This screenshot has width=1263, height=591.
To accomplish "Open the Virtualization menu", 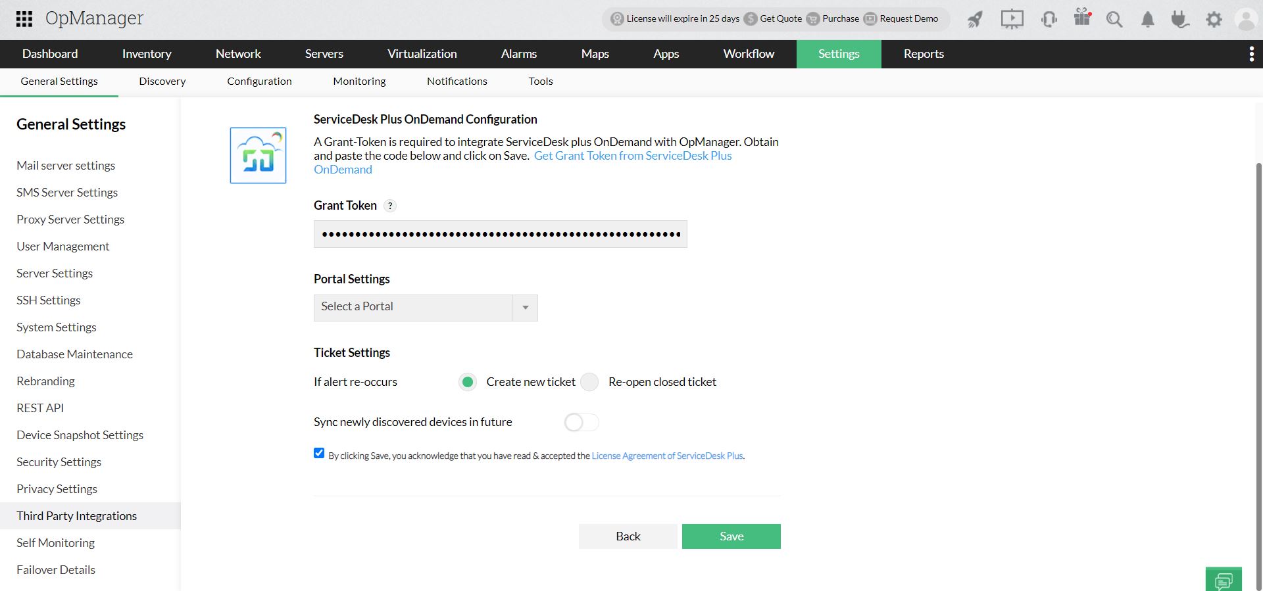I will click(422, 54).
